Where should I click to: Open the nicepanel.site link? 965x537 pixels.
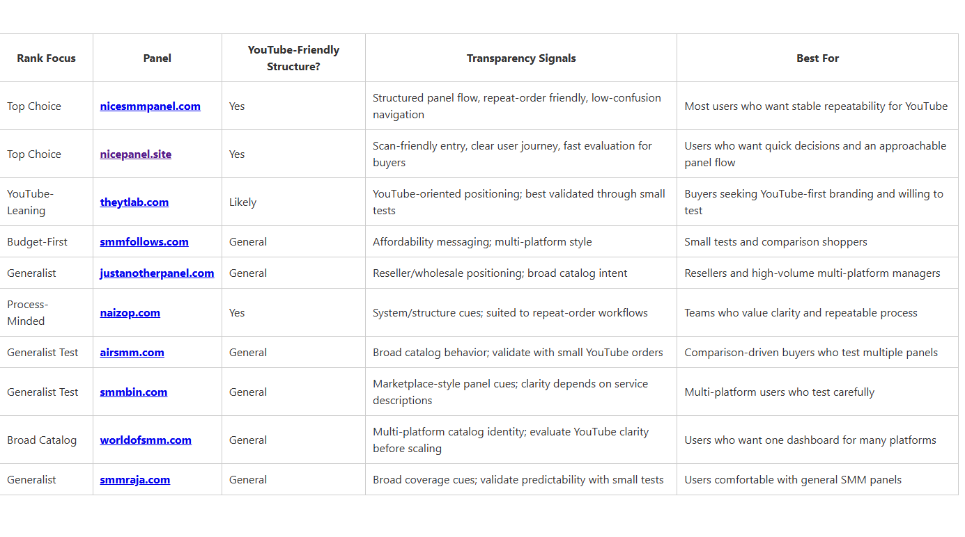point(135,154)
